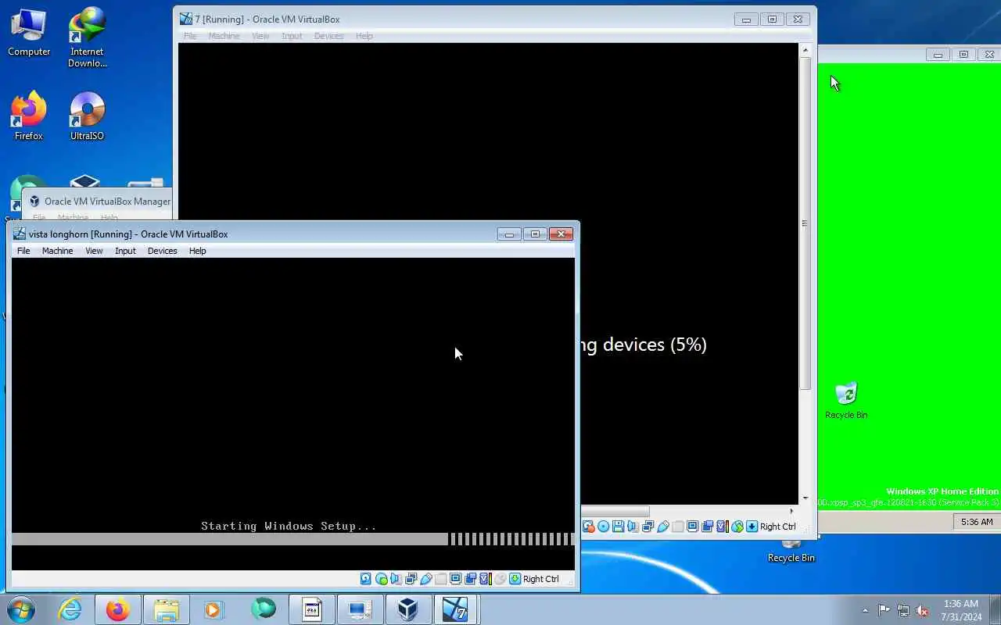This screenshot has width=1001, height=625.
Task: Open the Devices menu in vista longhorn window
Action: (x=162, y=251)
